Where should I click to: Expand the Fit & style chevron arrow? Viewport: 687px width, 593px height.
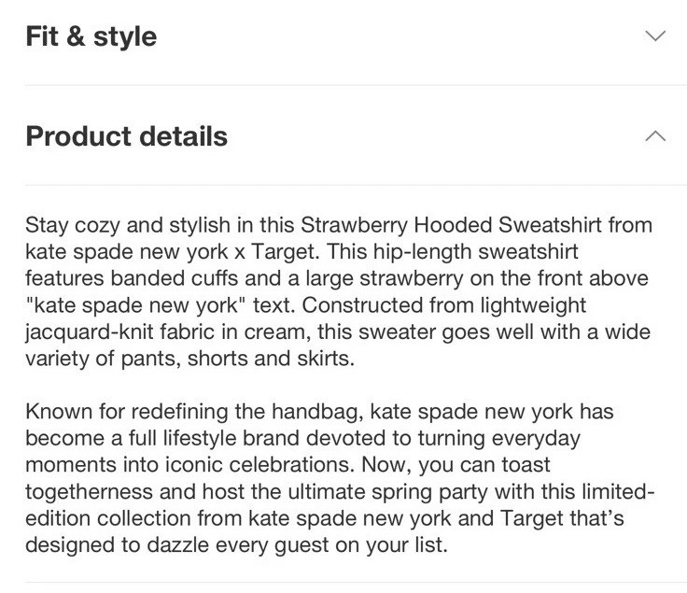click(x=655, y=35)
